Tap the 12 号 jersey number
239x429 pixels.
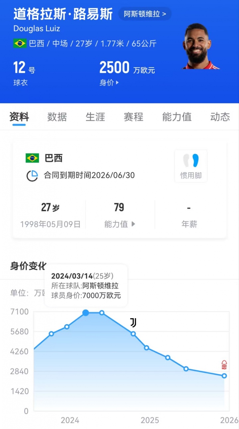coord(24,68)
